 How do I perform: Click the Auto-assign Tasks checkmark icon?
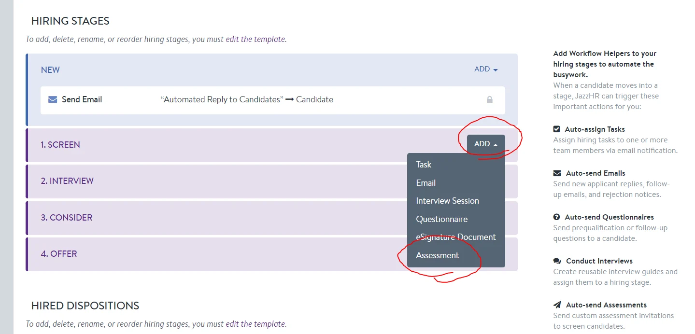557,129
